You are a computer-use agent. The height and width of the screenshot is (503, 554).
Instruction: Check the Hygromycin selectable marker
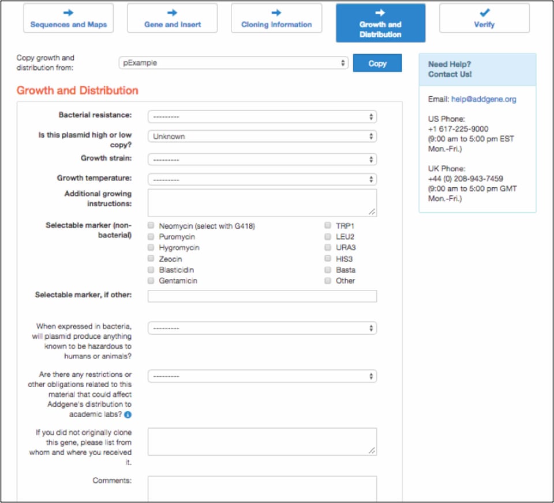(151, 248)
